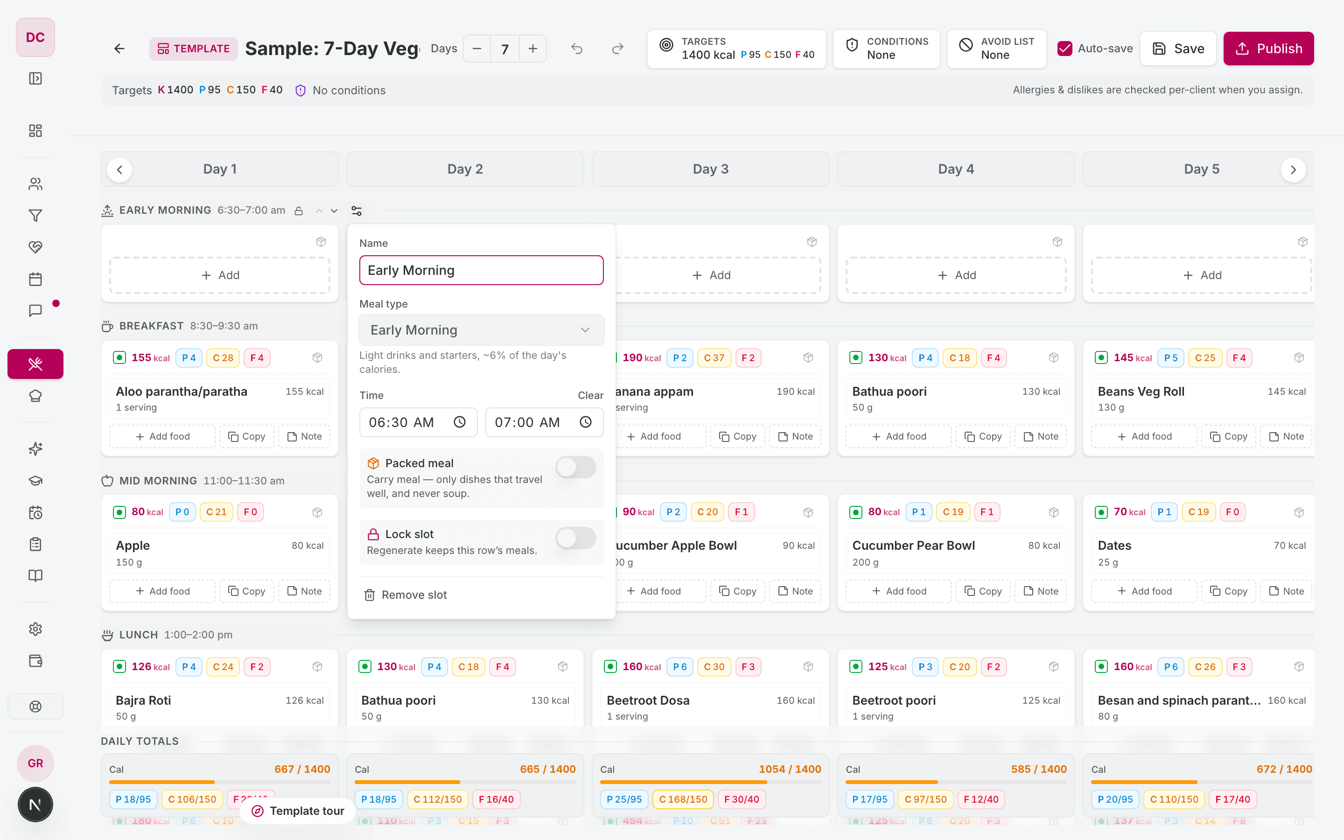This screenshot has width=1344, height=840.
Task: Open the messages chat icon in sidebar
Action: (35, 310)
